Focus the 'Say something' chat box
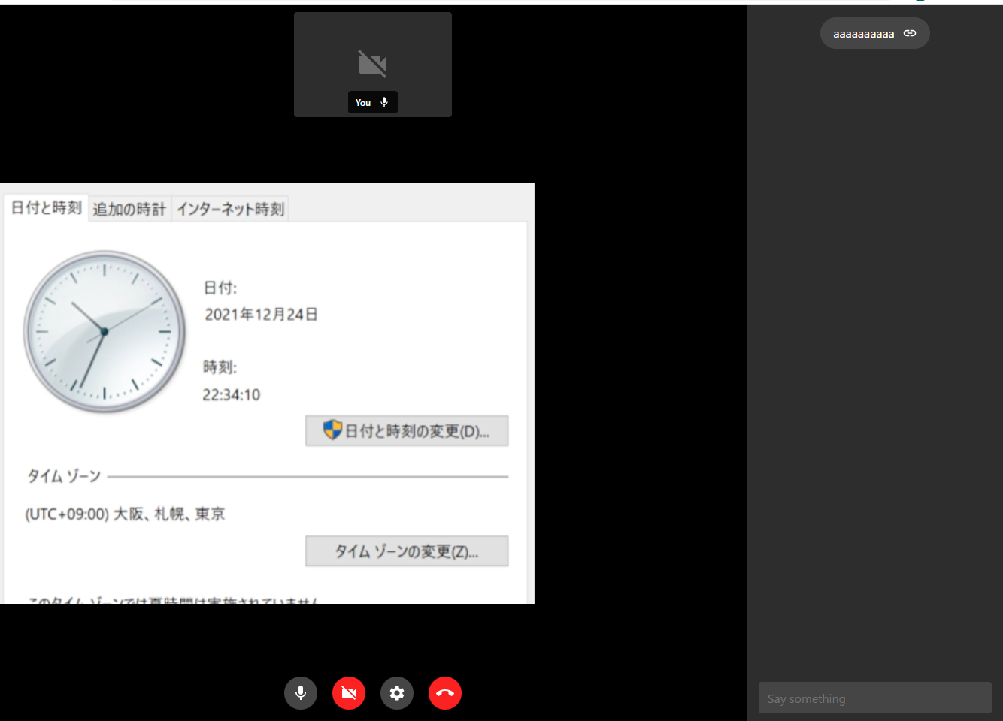This screenshot has height=721, width=1003. click(x=875, y=698)
